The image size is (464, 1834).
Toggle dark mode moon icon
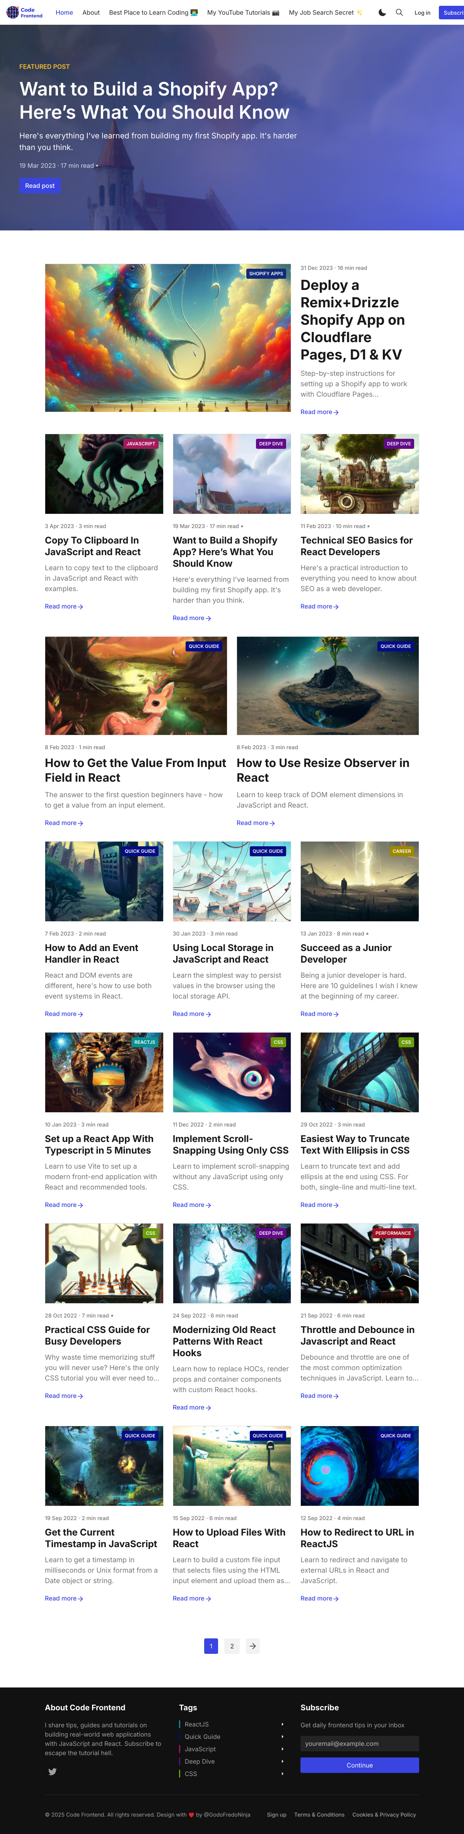tap(382, 12)
